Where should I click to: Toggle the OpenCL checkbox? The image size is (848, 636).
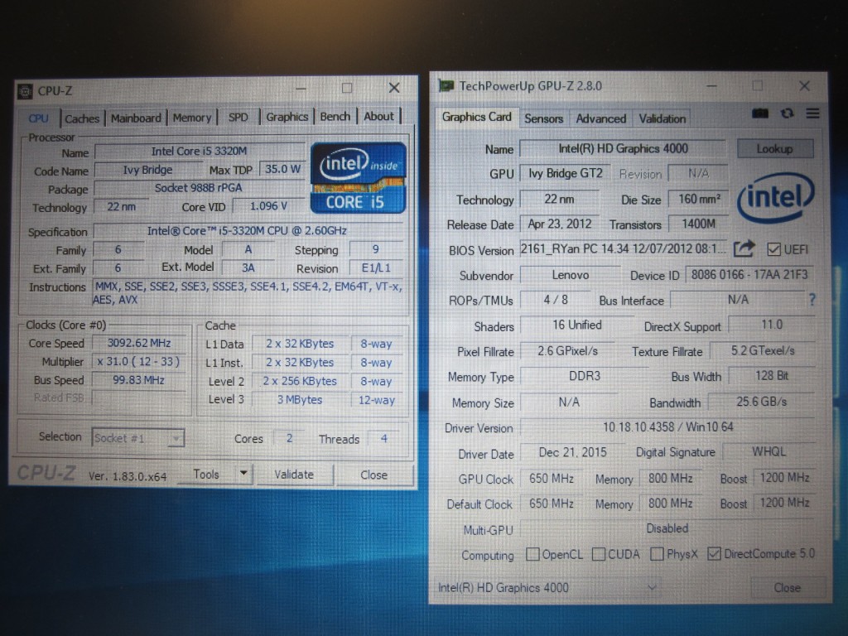532,554
